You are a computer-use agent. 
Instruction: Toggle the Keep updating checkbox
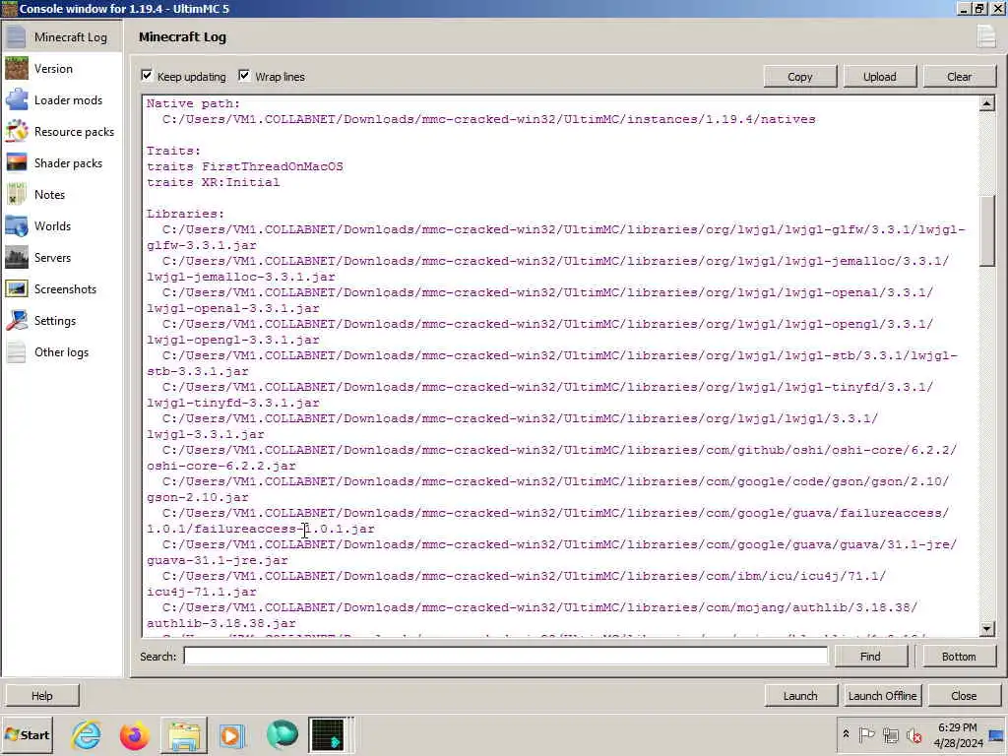click(147, 76)
